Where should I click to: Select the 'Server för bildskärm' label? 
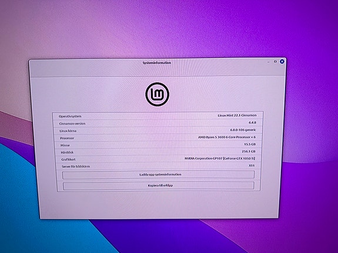(76, 167)
